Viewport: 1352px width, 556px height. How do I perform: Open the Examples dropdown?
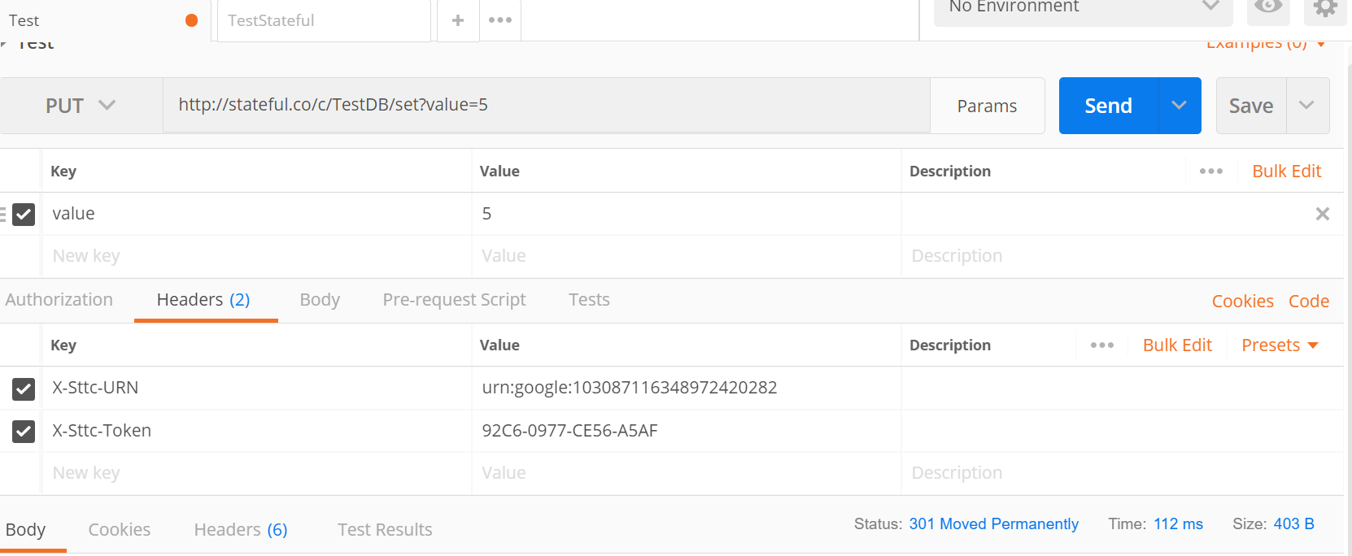tap(1266, 44)
